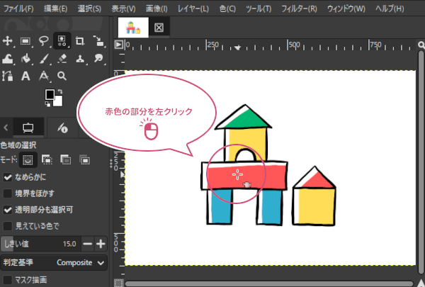The image size is (425, 287).
Task: Select the Warp Transform tool
Action: (7, 59)
